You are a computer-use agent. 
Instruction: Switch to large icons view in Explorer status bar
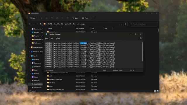157,91
